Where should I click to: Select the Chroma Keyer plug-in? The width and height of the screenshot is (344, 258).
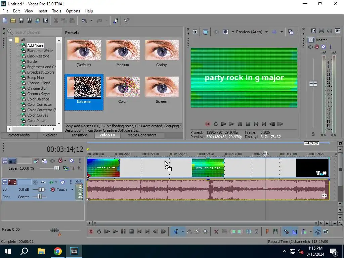coord(39,94)
